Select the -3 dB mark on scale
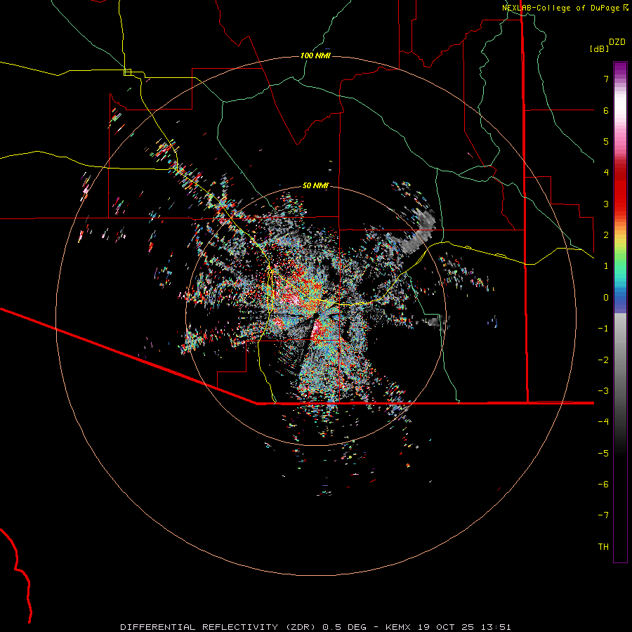632x632 pixels. (x=603, y=391)
